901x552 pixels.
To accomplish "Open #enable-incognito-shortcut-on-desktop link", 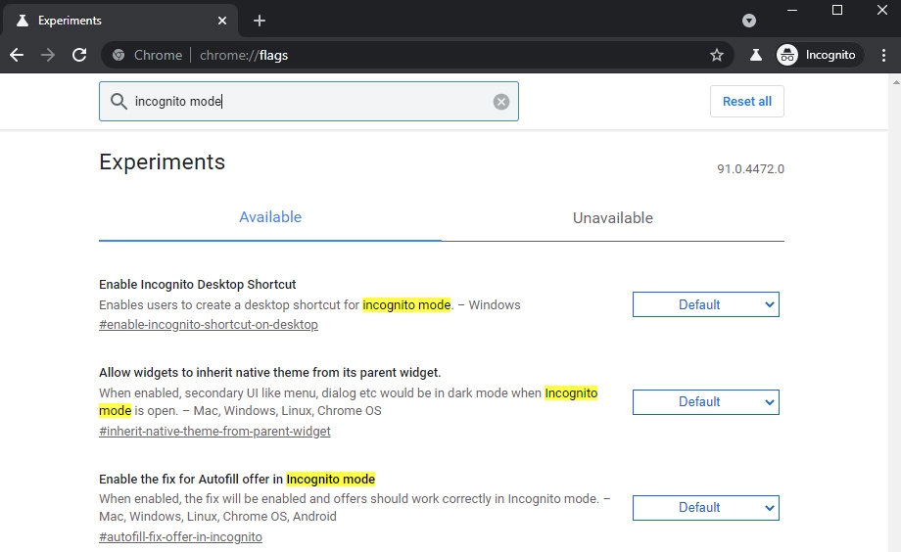I will pos(208,325).
